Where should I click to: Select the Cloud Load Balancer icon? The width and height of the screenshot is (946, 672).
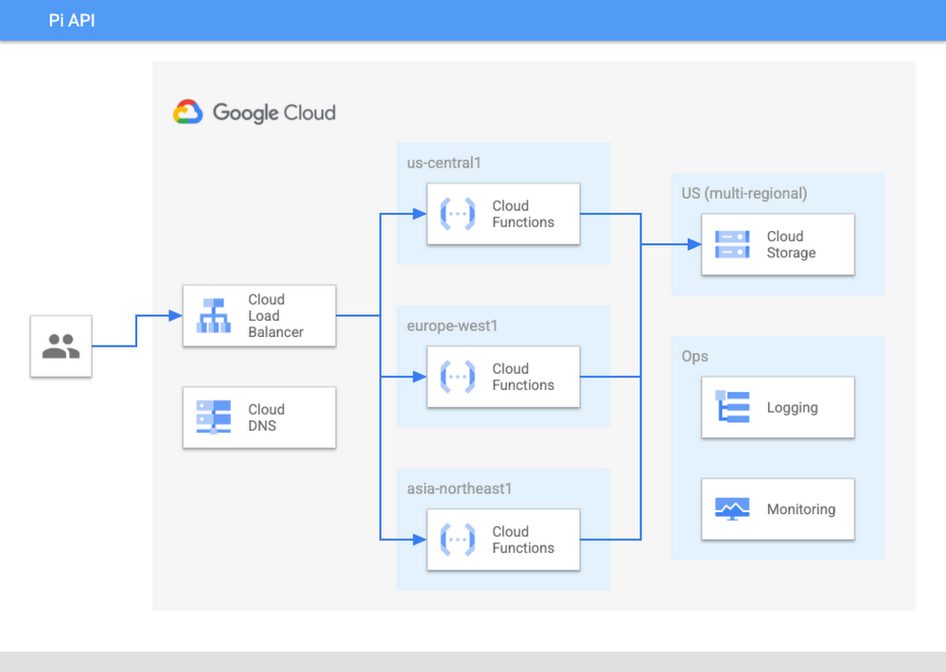(214, 316)
